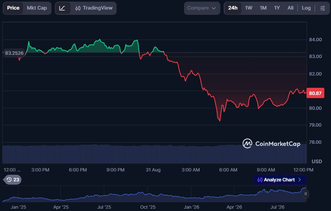Select the line chart icon
The width and height of the screenshot is (331, 211).
(x=62, y=8)
